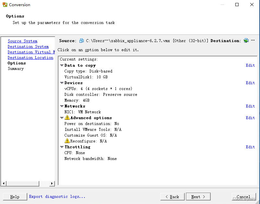Click the Help button
The width and height of the screenshot is (260, 204).
[x=15, y=197]
